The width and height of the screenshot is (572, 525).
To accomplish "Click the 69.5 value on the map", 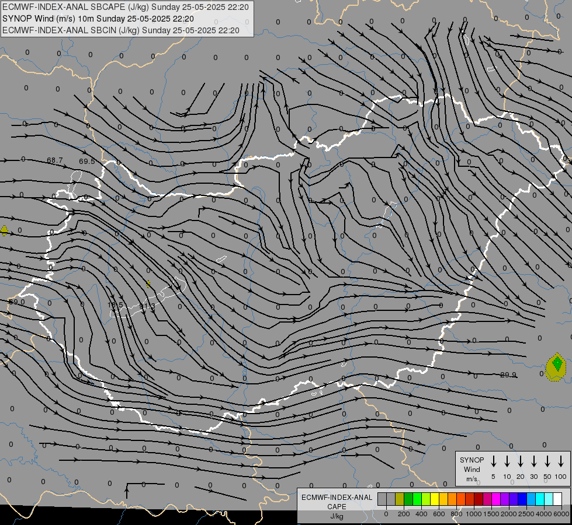I will 87,162.
